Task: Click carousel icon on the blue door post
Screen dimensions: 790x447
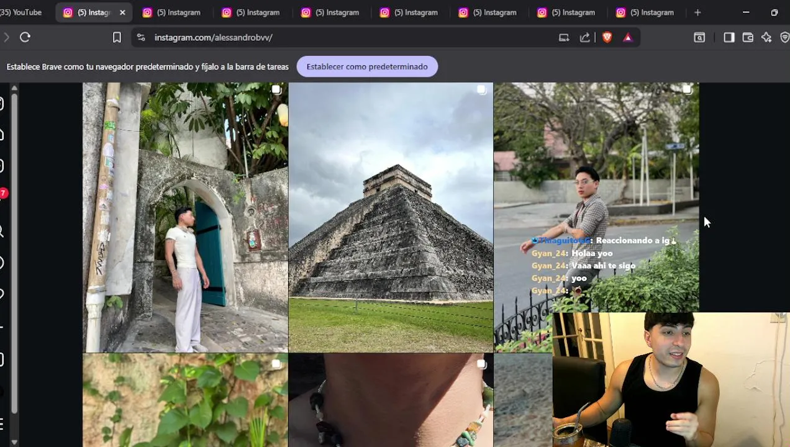Action: [x=276, y=91]
